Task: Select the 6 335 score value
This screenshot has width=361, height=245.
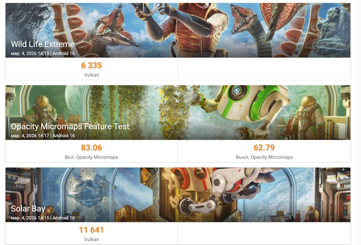Action: pyautogui.click(x=92, y=65)
